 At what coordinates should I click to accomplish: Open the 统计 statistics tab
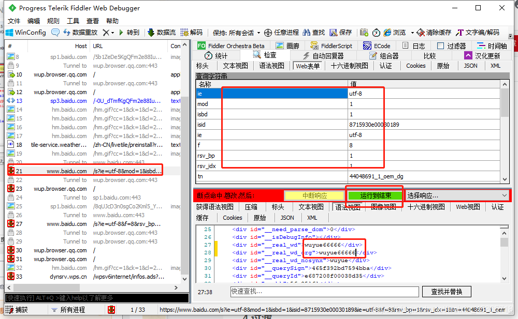point(215,56)
